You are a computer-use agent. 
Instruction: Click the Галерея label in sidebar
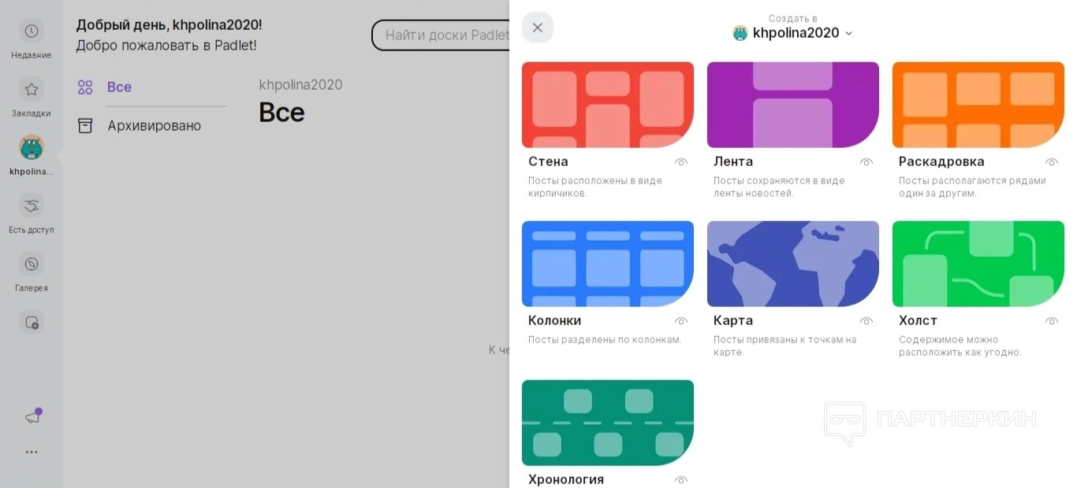(32, 288)
